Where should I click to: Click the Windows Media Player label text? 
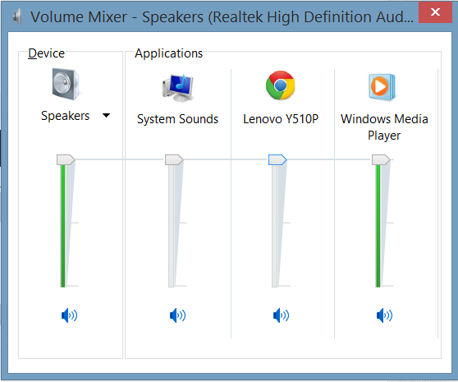click(384, 127)
